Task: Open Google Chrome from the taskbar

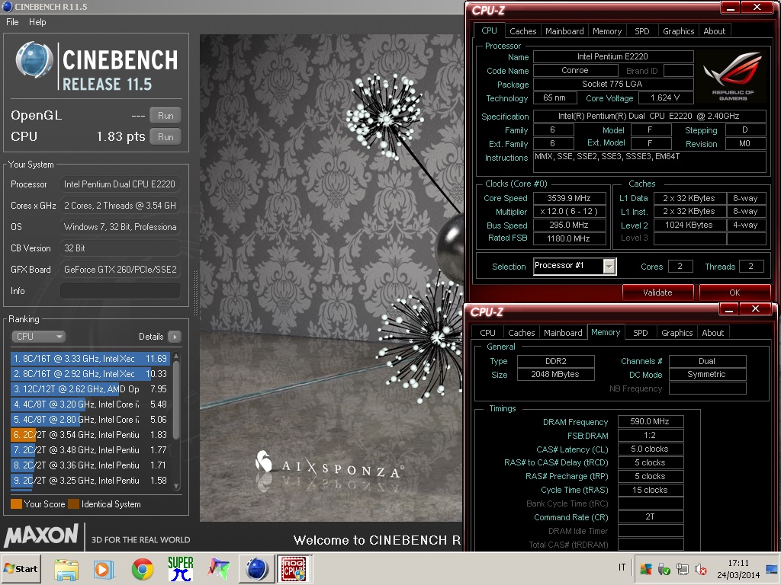Action: (x=143, y=569)
